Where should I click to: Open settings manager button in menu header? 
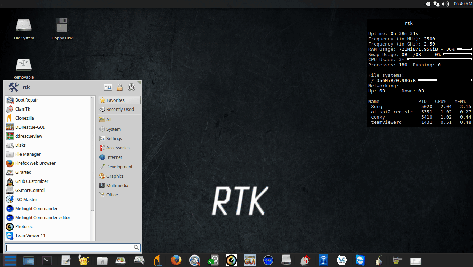point(107,87)
